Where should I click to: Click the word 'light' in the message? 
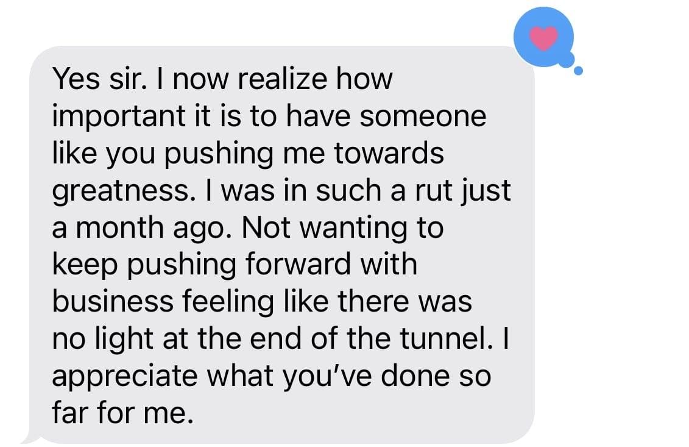(x=124, y=340)
